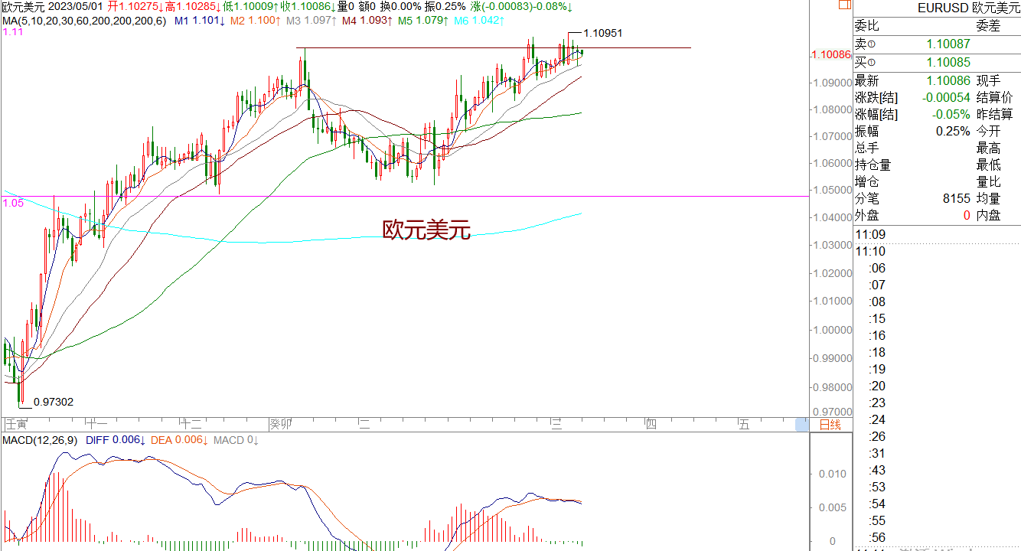Select the M5 1.079 moving average value
The height and width of the screenshot is (551, 1021).
[x=423, y=21]
